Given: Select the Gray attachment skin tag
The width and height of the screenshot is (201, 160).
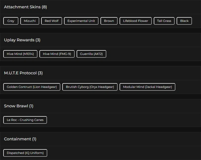Looking at the screenshot, I should (x=11, y=21).
